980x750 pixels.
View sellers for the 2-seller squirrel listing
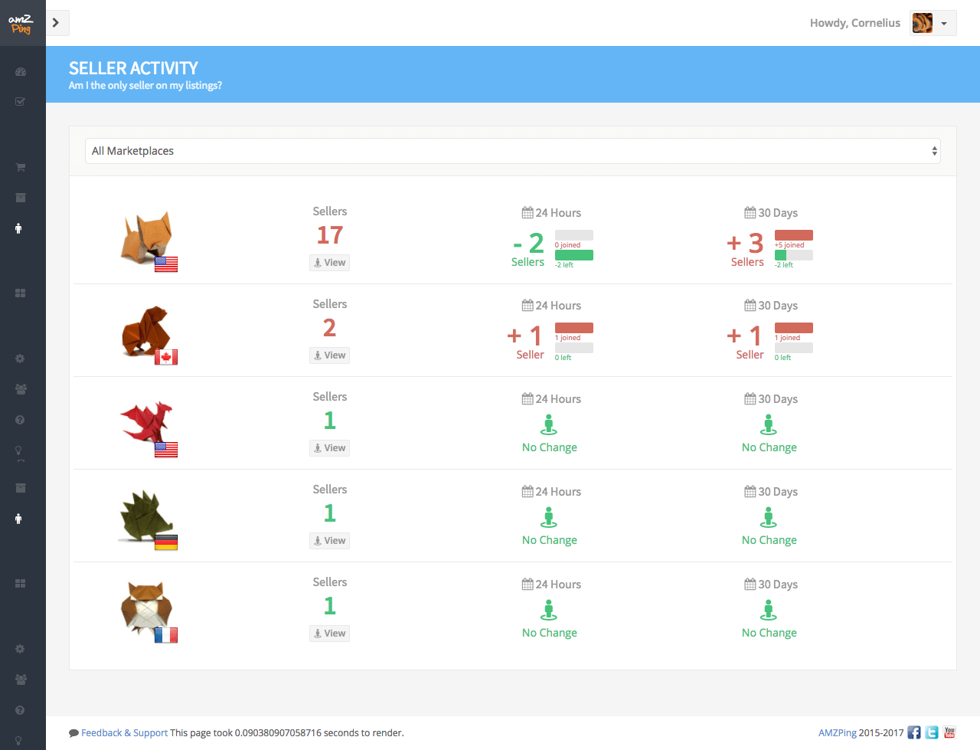click(x=329, y=355)
